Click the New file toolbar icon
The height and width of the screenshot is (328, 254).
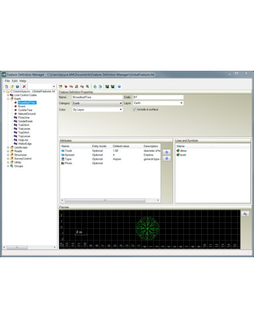[x=7, y=86]
